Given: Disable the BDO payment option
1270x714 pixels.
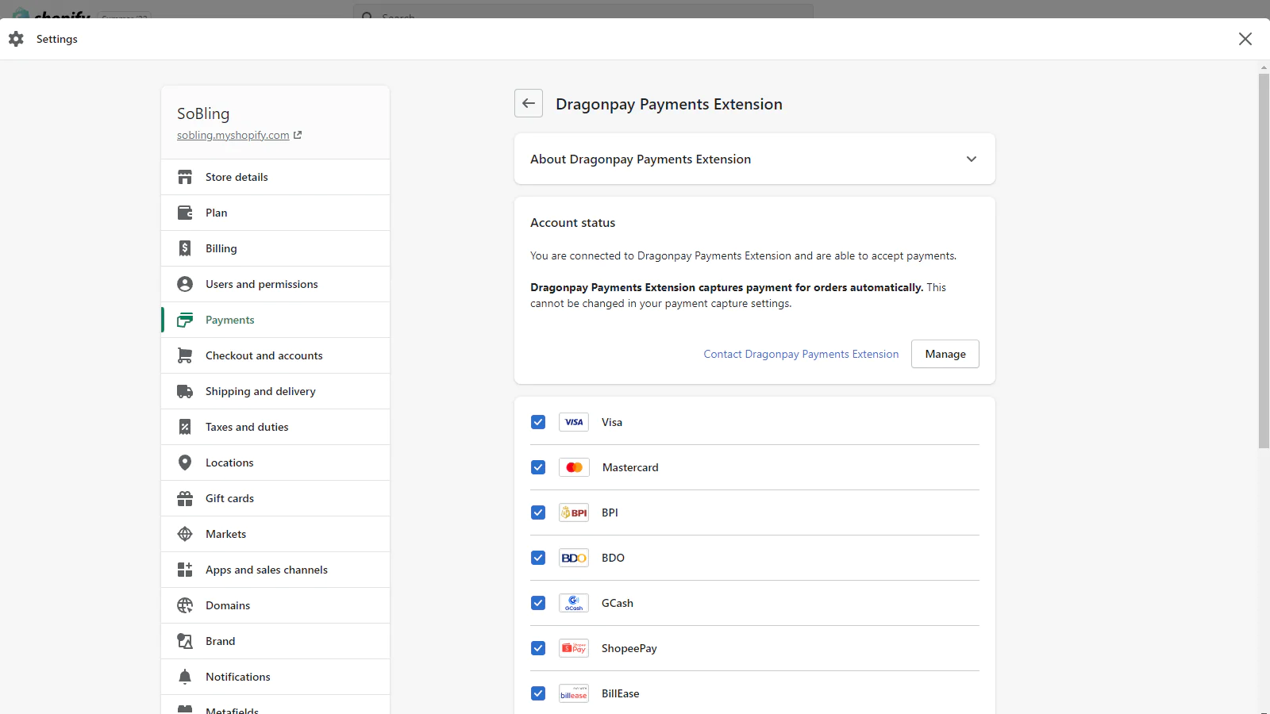Looking at the screenshot, I should coord(538,558).
